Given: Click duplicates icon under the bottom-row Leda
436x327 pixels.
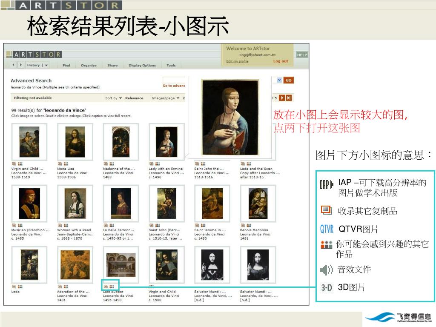Looking at the screenshot, I should (x=14, y=287).
